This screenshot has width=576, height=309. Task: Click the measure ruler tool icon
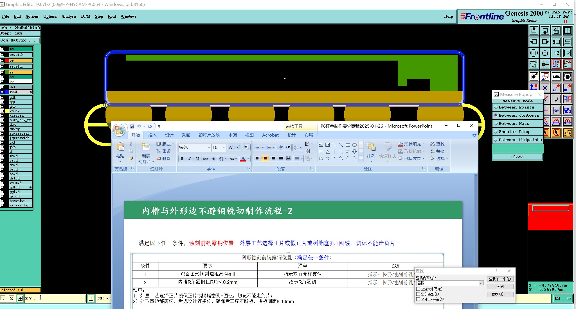[556, 77]
